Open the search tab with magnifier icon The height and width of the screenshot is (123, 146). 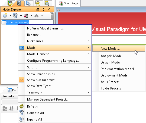tap(47, 3)
